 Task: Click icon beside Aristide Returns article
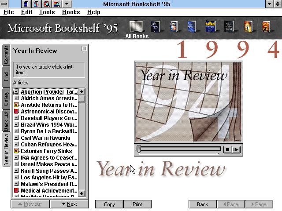pos(16,105)
